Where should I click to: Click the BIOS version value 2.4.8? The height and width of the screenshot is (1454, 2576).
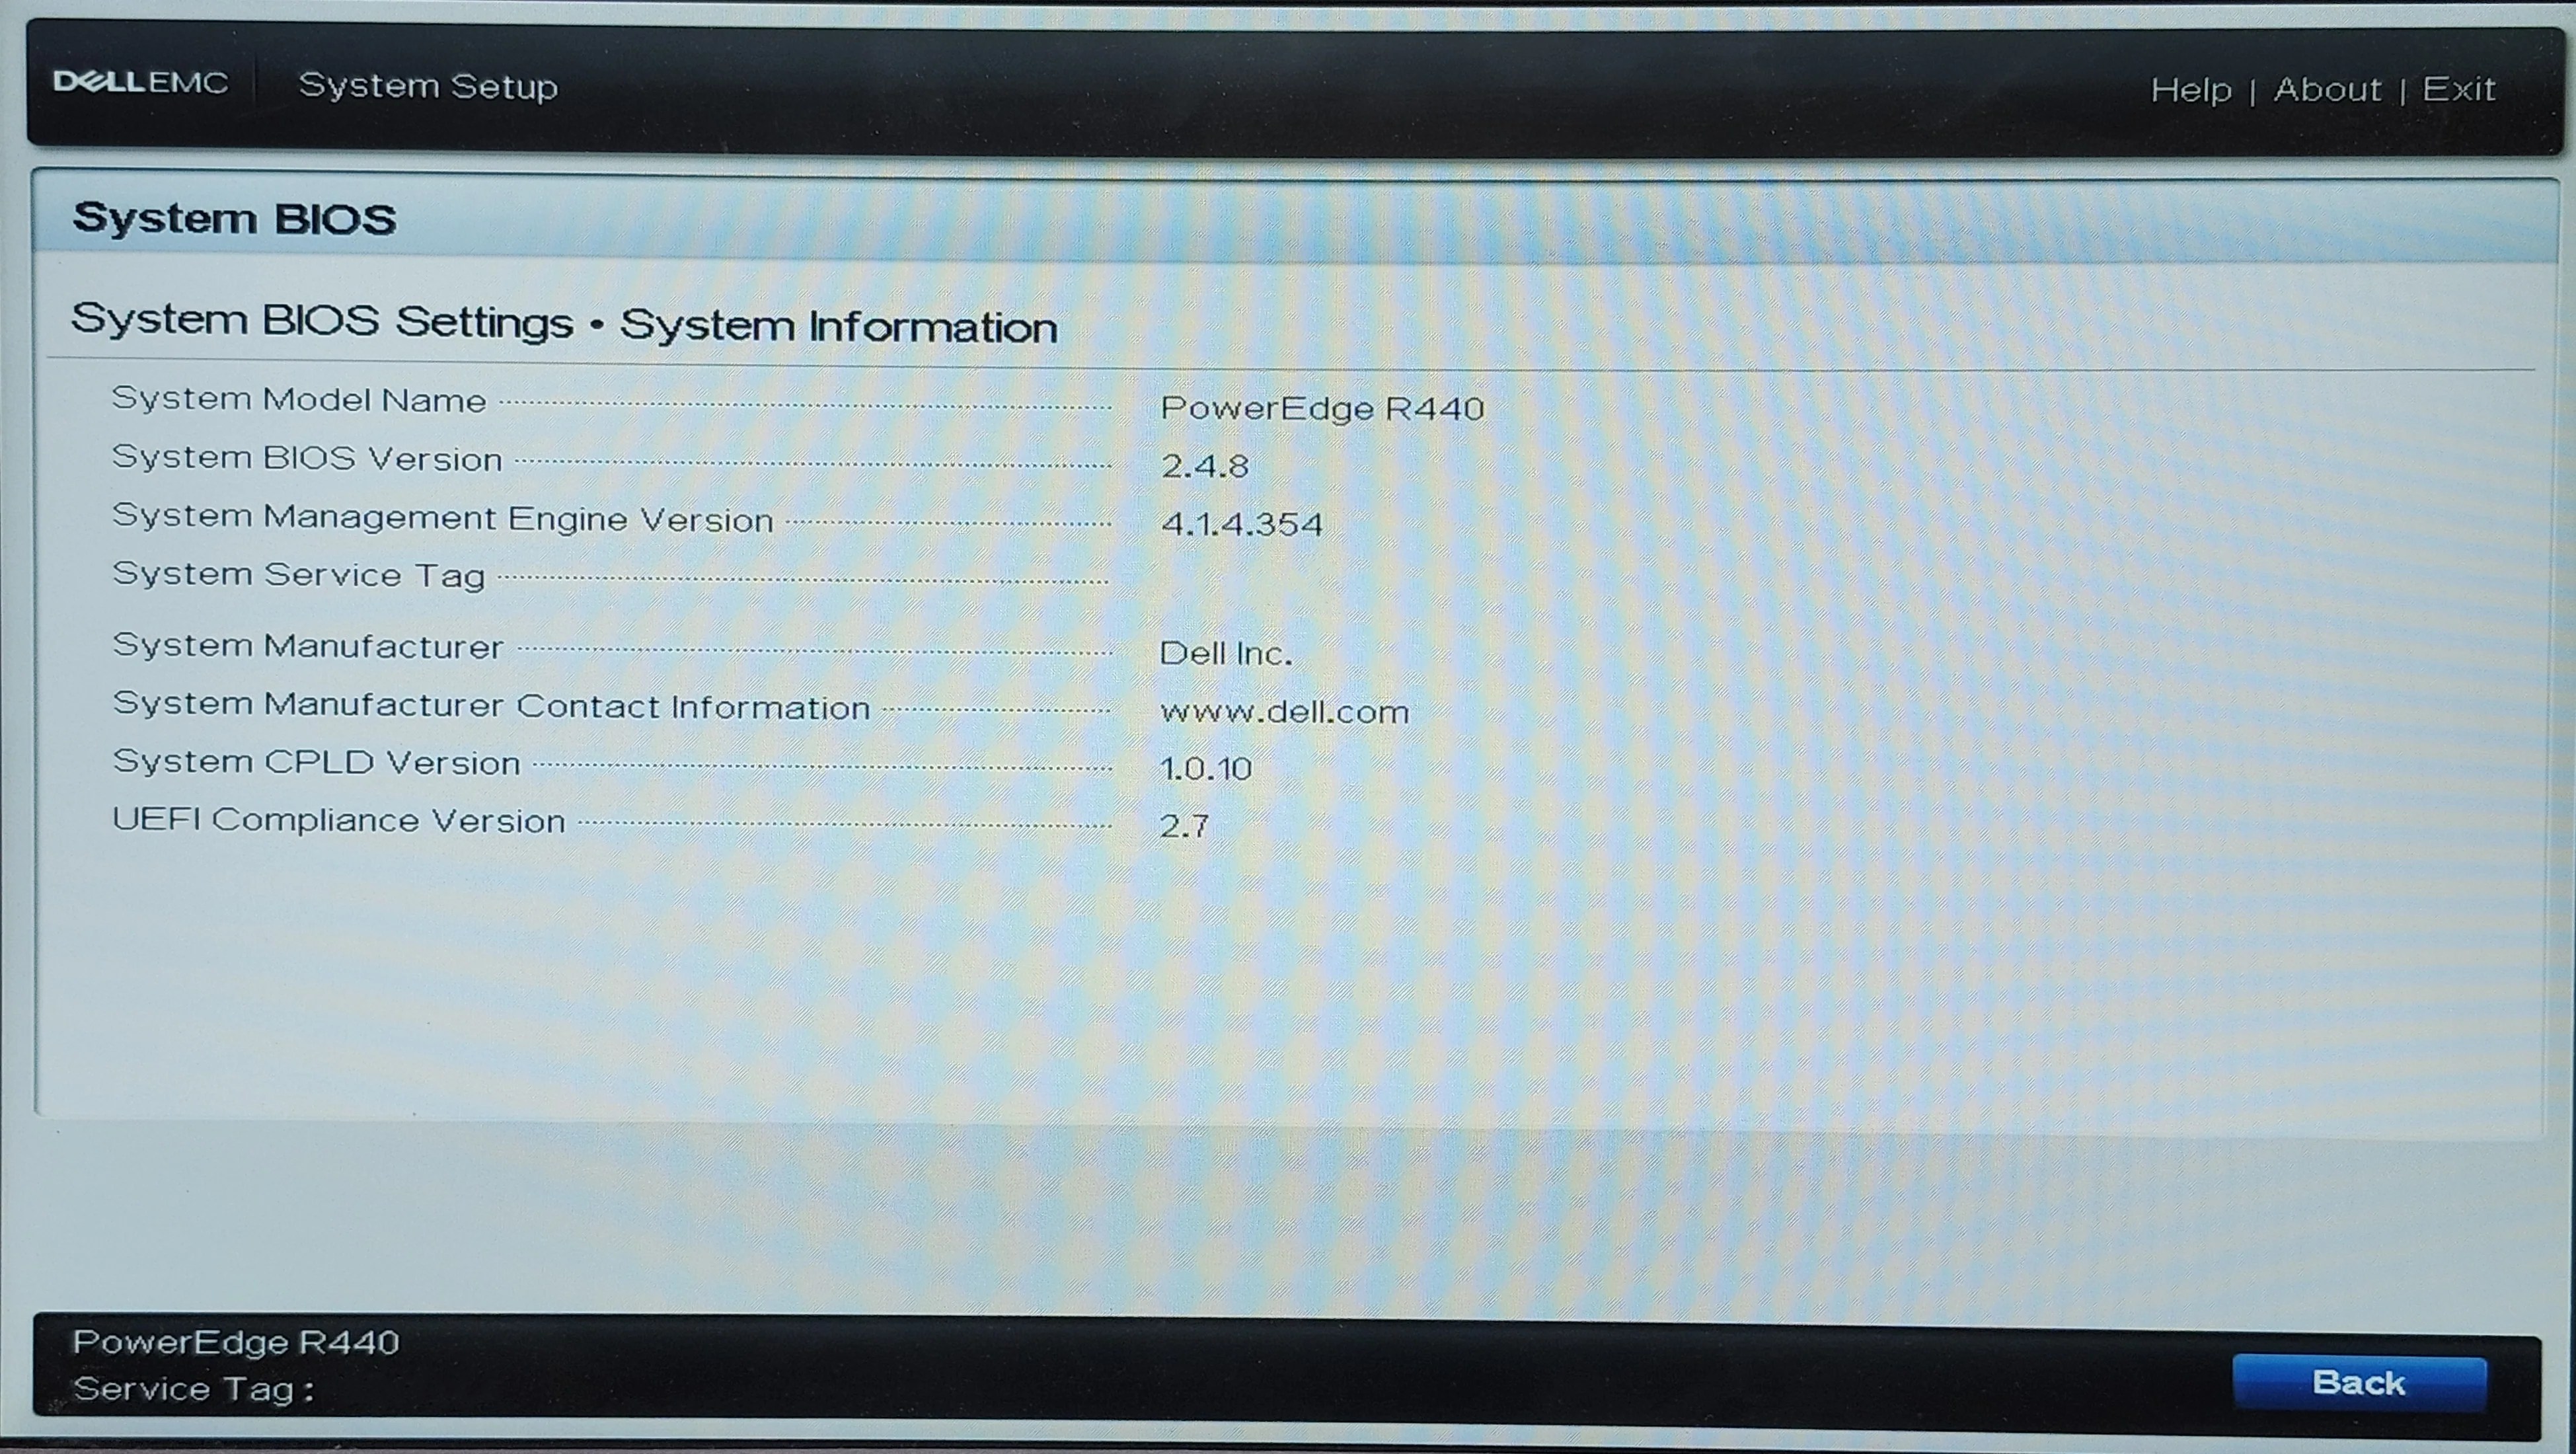1205,466
